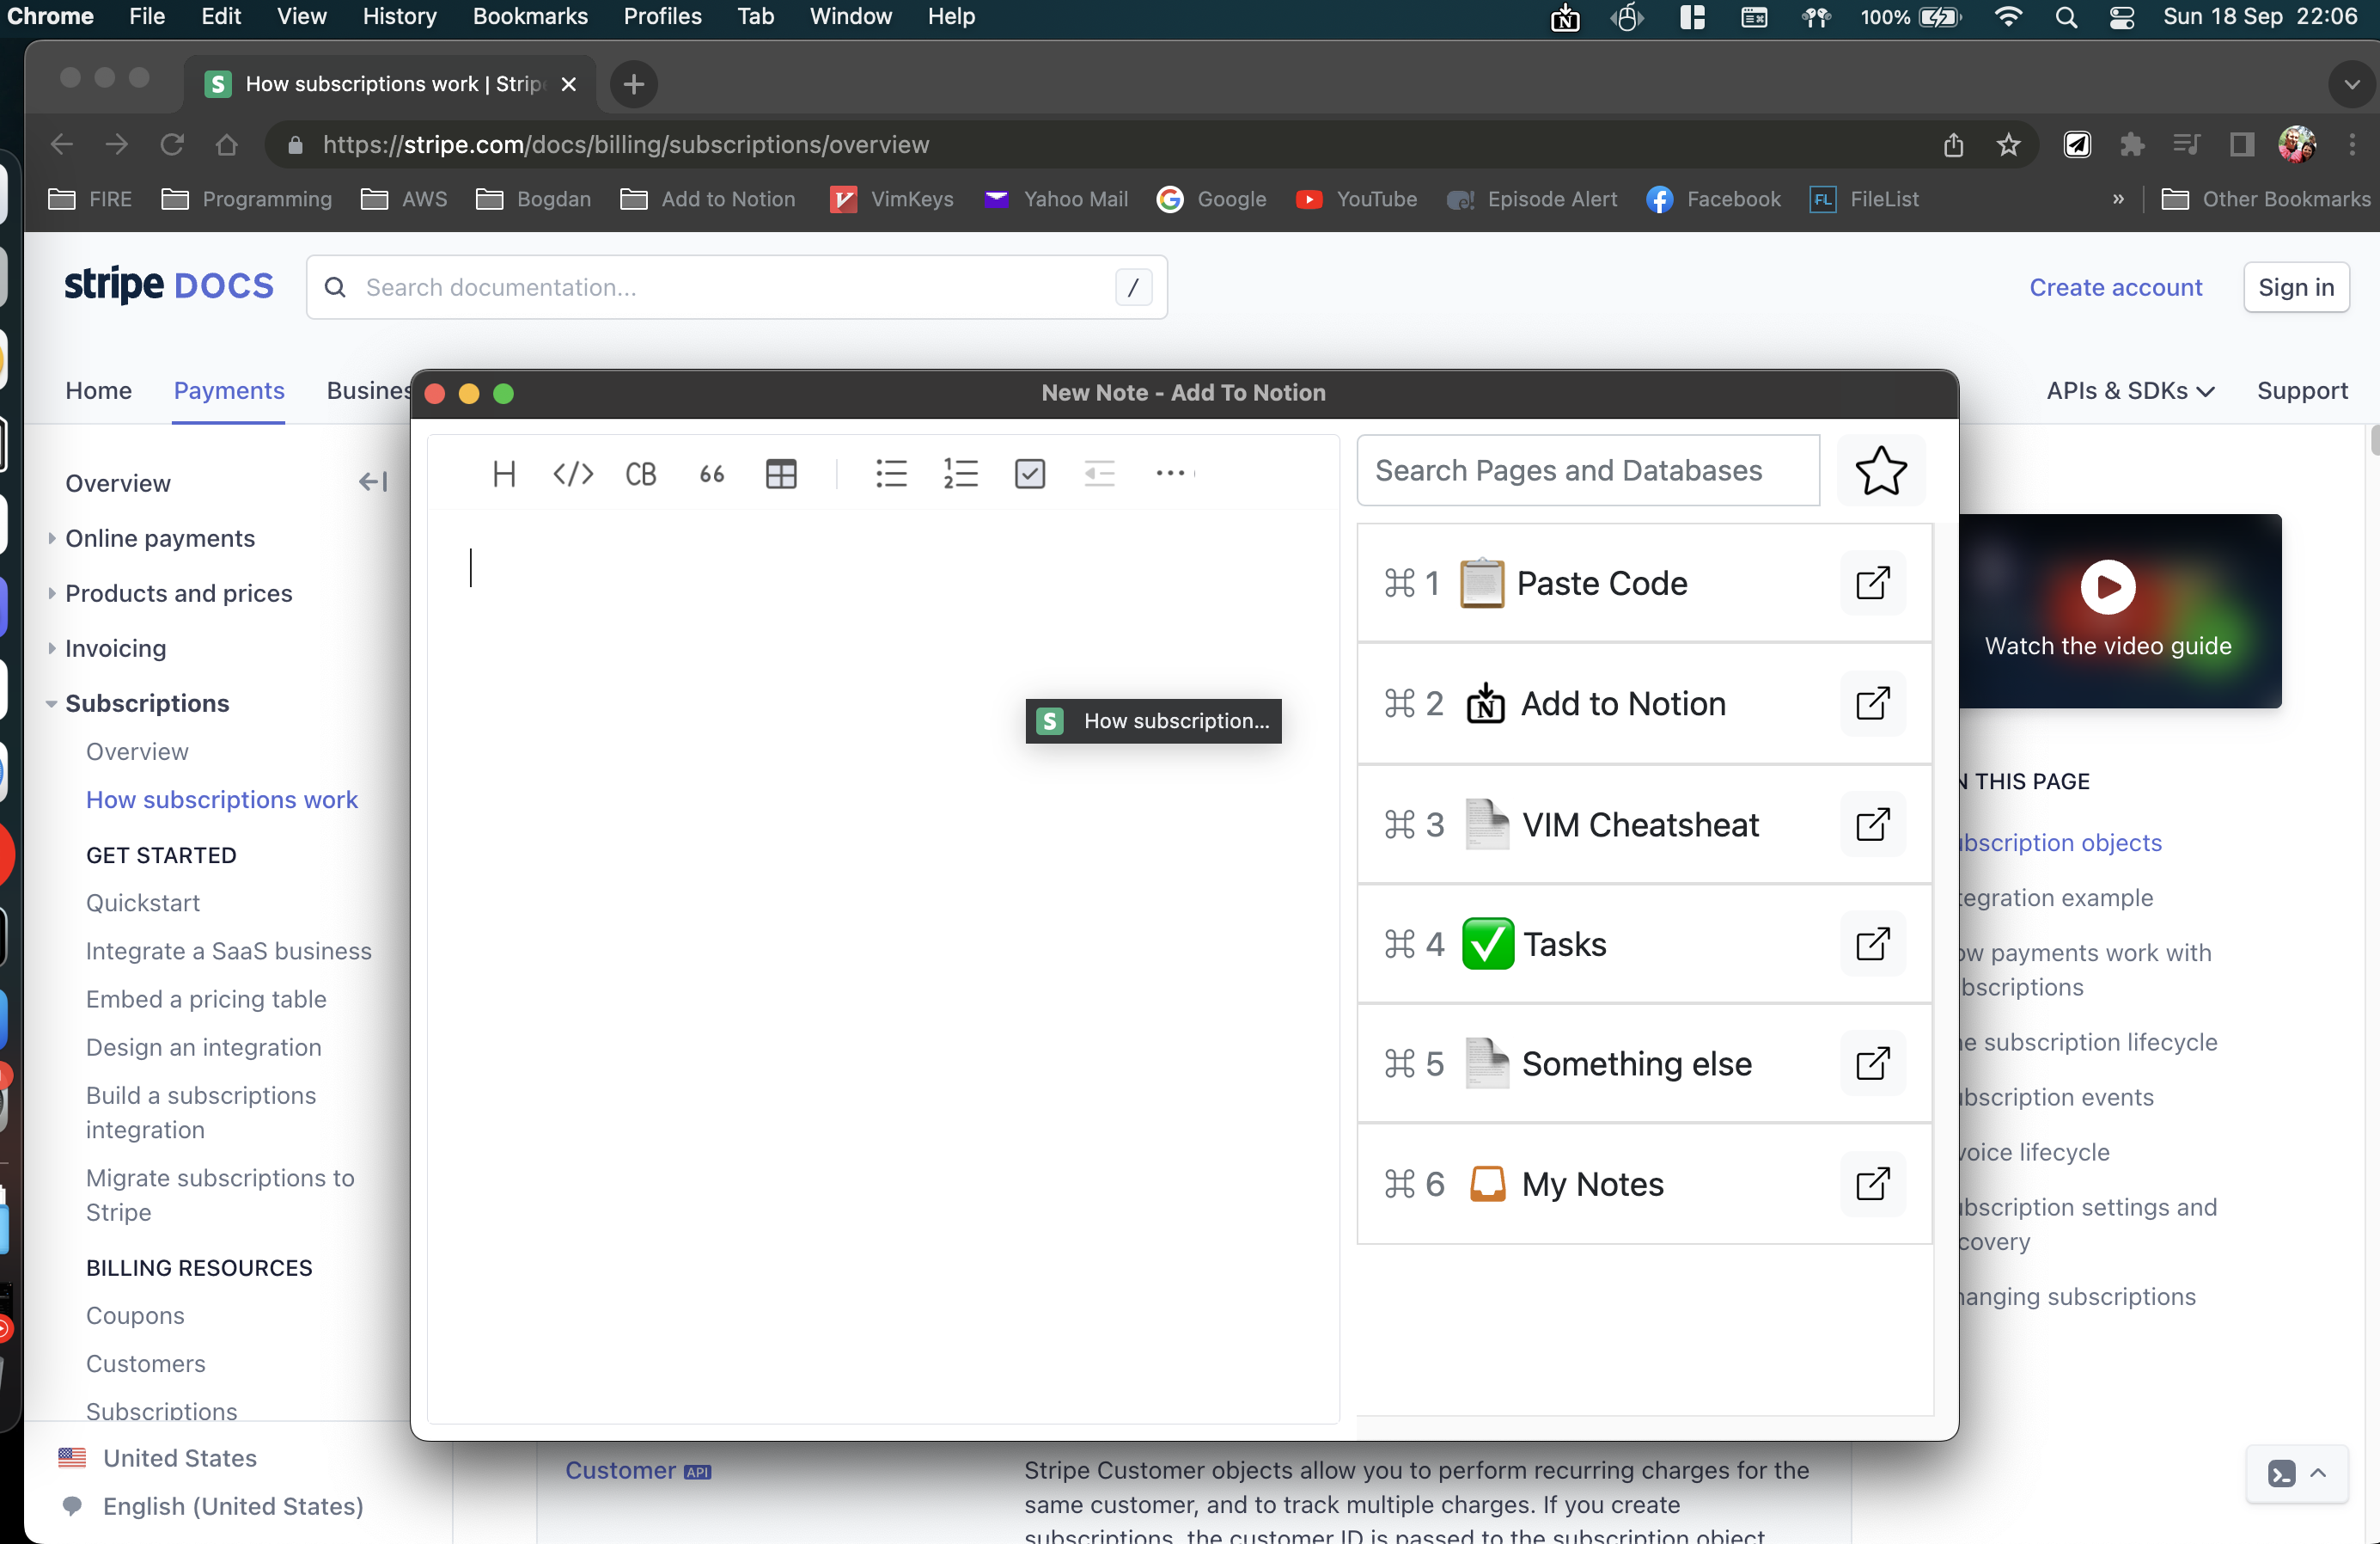Open the History menu in the menu bar
Image resolution: width=2380 pixels, height=1544 pixels.
[399, 16]
